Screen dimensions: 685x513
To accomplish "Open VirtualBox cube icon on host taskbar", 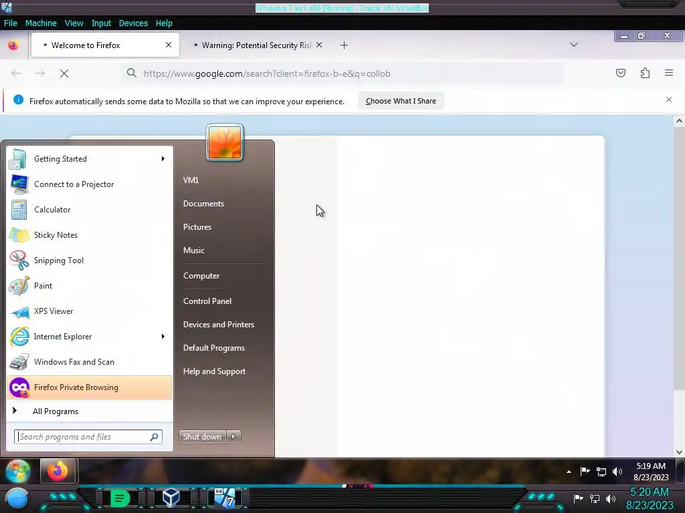I will coord(171,497).
